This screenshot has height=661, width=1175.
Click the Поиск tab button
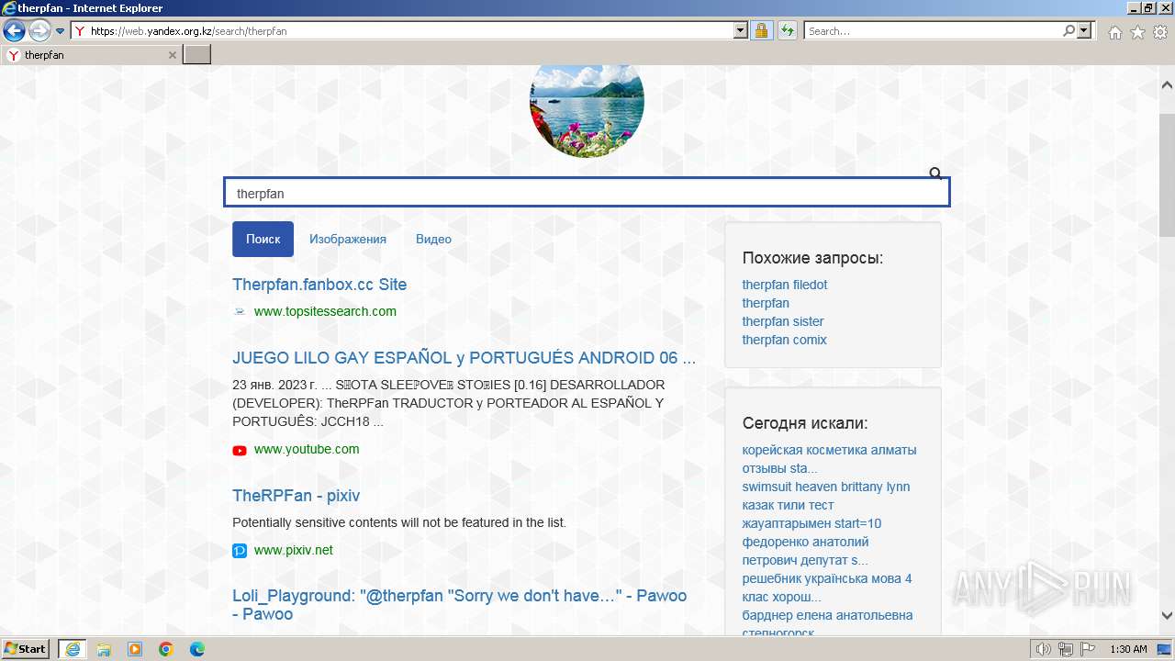pos(263,239)
